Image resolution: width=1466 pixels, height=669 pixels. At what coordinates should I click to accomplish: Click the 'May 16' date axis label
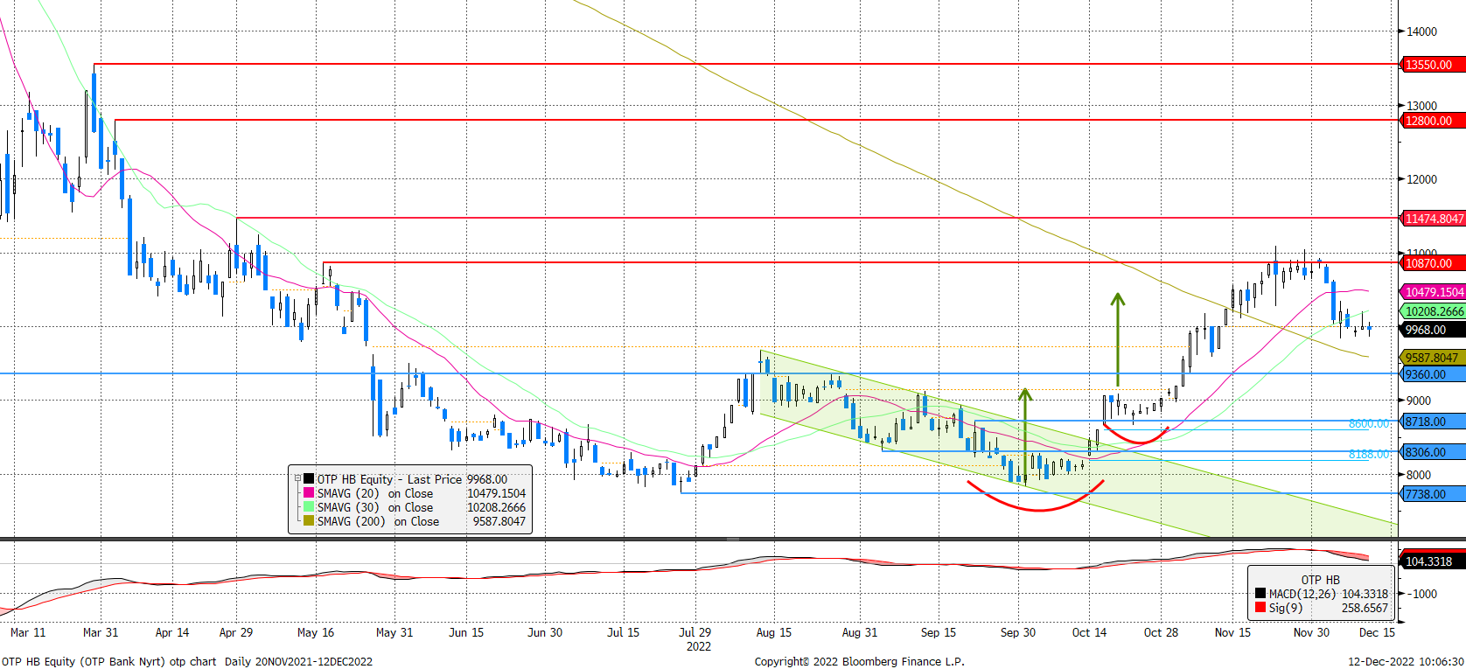(316, 632)
